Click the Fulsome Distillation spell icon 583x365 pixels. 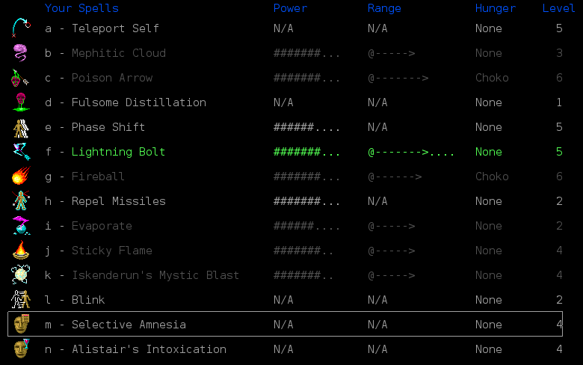(x=21, y=102)
